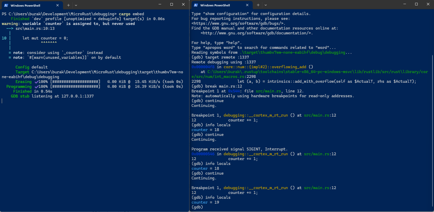Click 'Config default' line
Image resolution: width=434 pixels, height=212 pixels.
(x=32, y=67)
